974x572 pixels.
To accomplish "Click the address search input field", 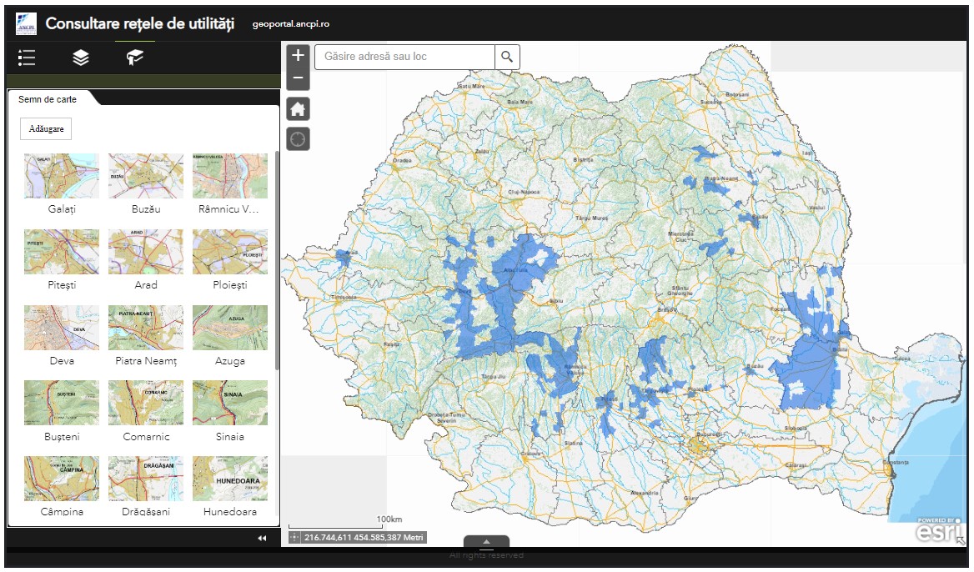I will coord(404,57).
